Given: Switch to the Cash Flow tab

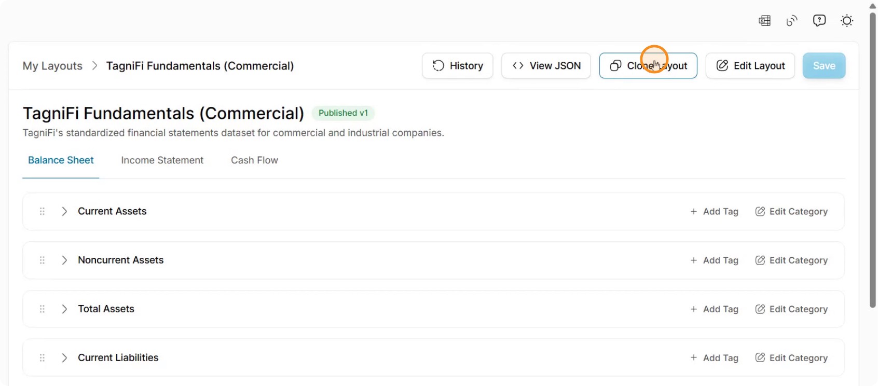Looking at the screenshot, I should (x=254, y=160).
